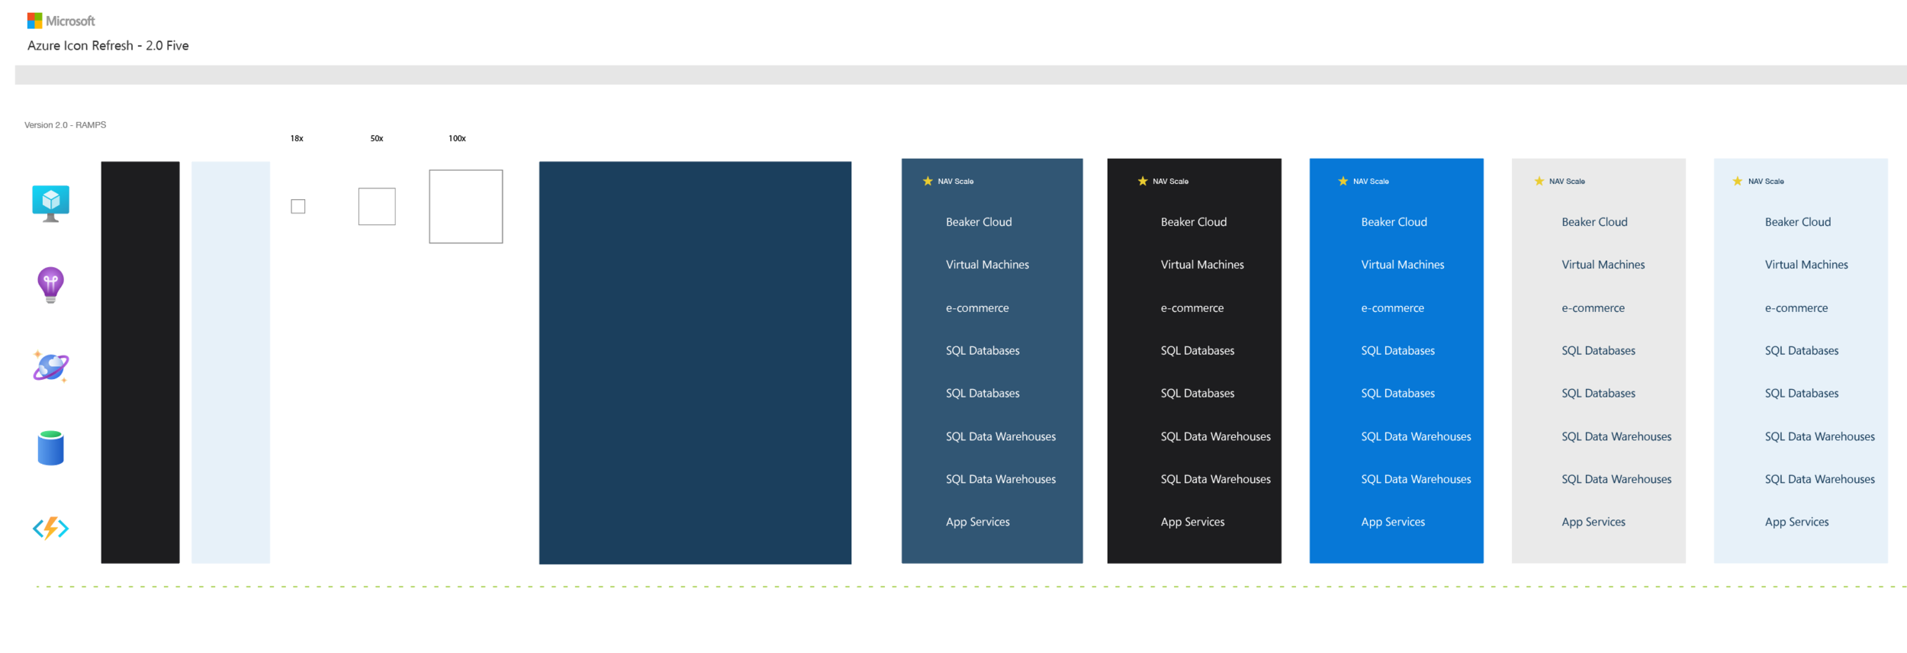
Task: Click the "Version 2.0 - RAMPS" label
Action: click(x=66, y=125)
